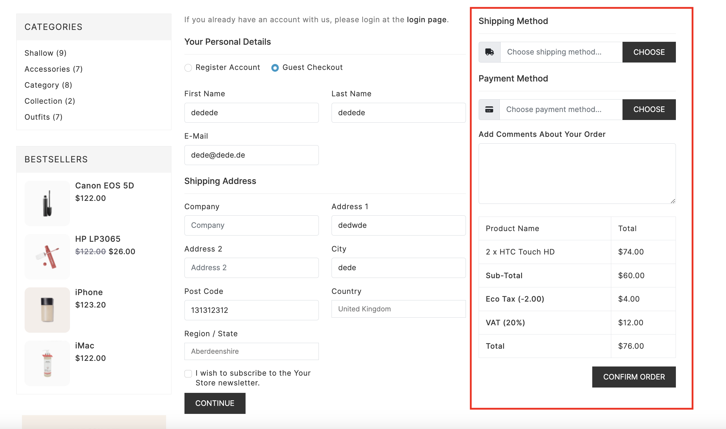Click the shipping truck icon

tap(489, 52)
